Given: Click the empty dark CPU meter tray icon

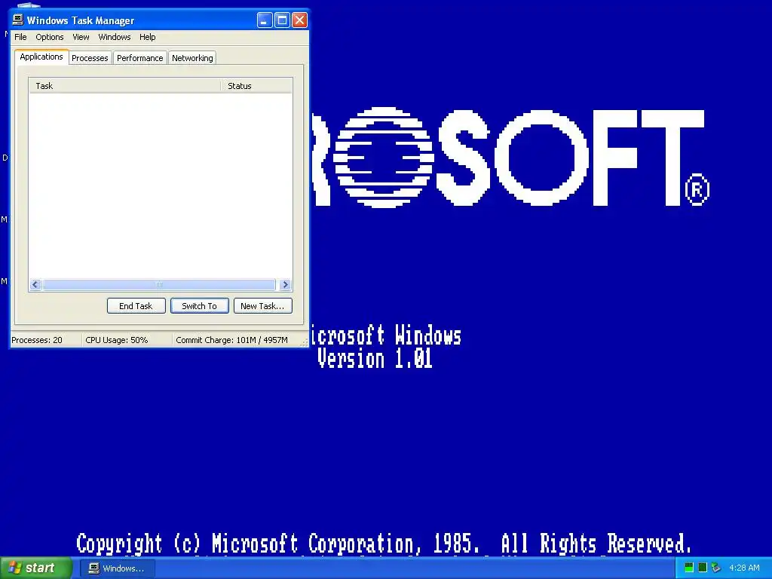Looking at the screenshot, I should [703, 568].
